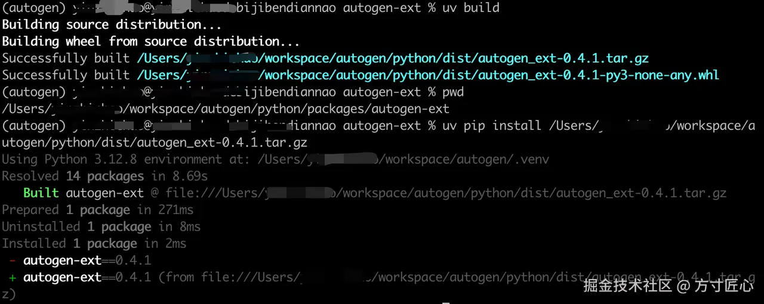Click the "Uninstalled 1 package" line
The height and width of the screenshot is (304, 764).
point(101,227)
